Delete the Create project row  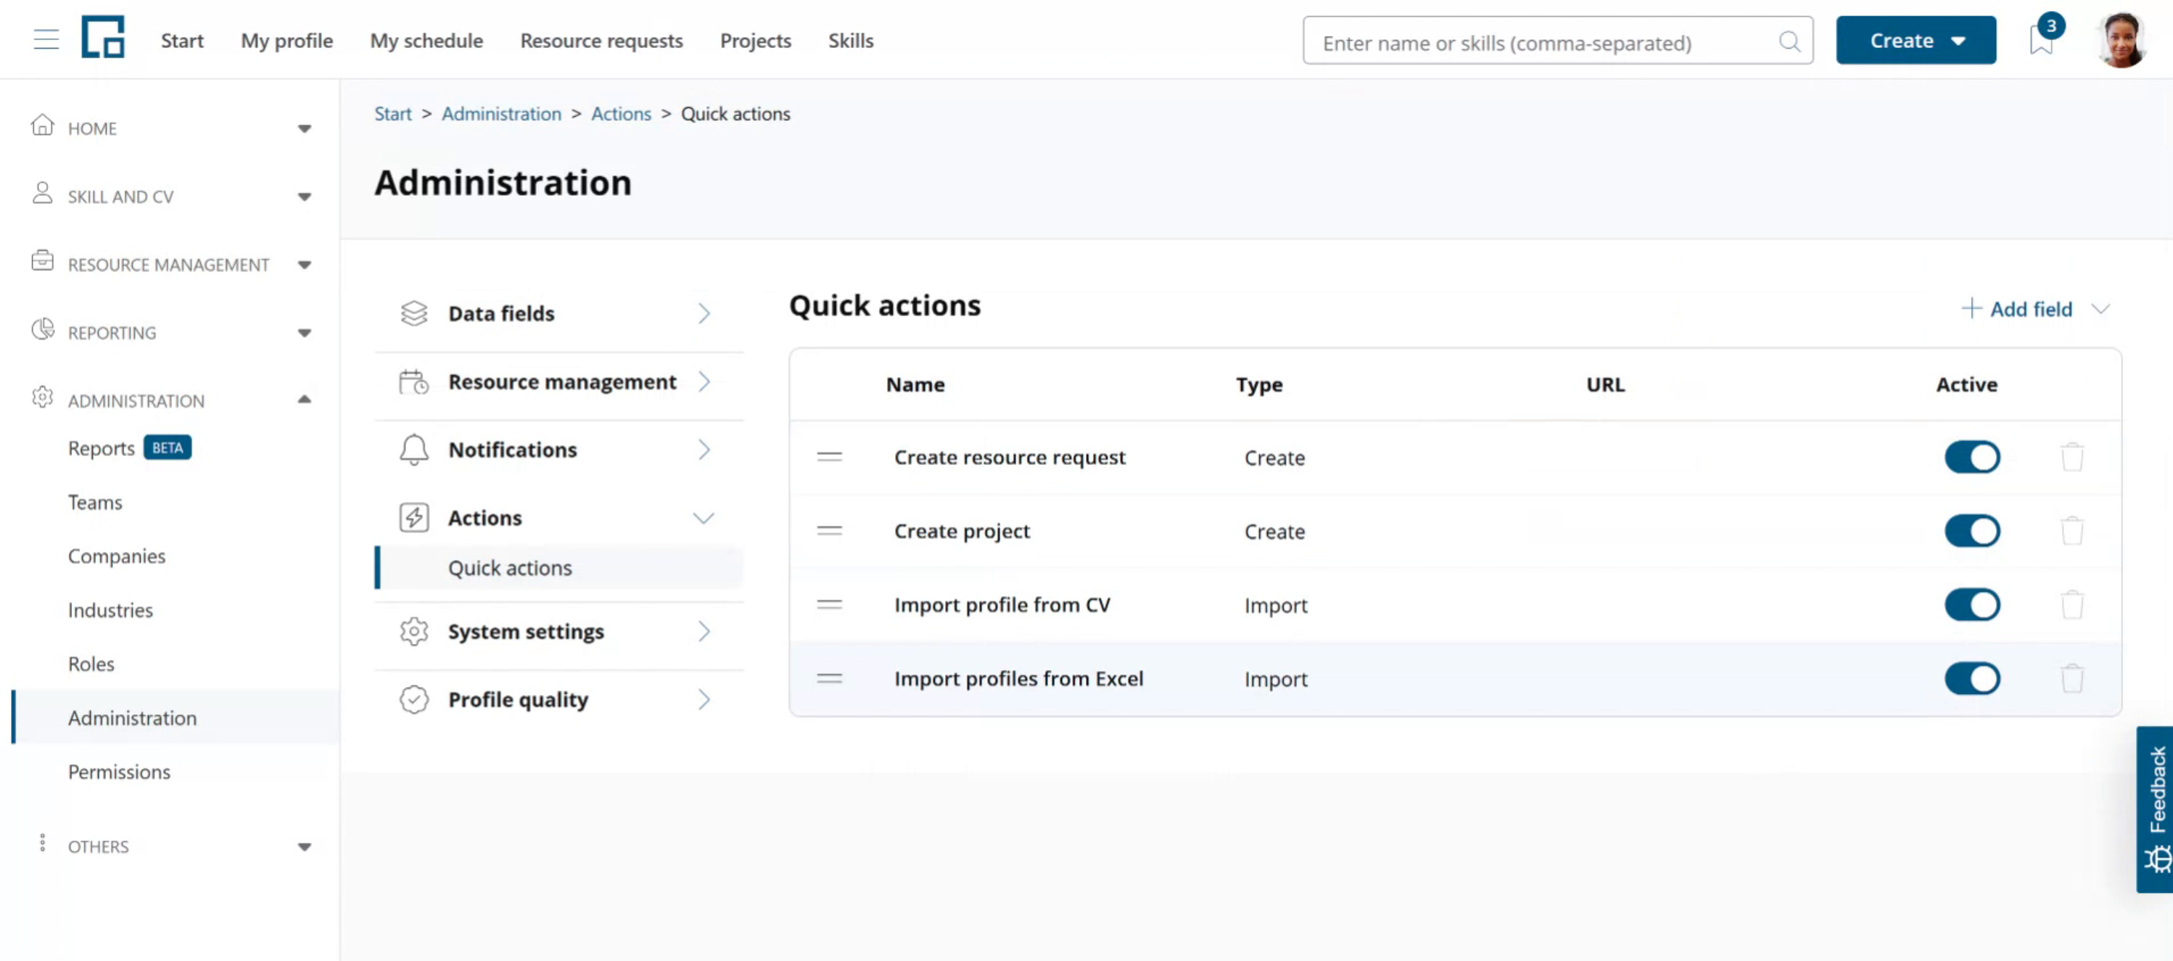tap(2073, 531)
